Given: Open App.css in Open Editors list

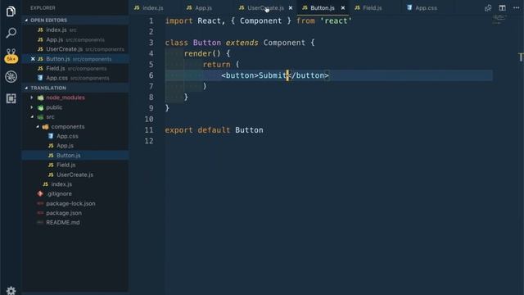Looking at the screenshot, I should (75, 78).
